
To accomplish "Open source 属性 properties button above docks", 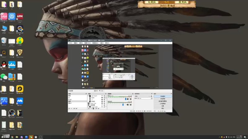I will (x=96, y=91).
